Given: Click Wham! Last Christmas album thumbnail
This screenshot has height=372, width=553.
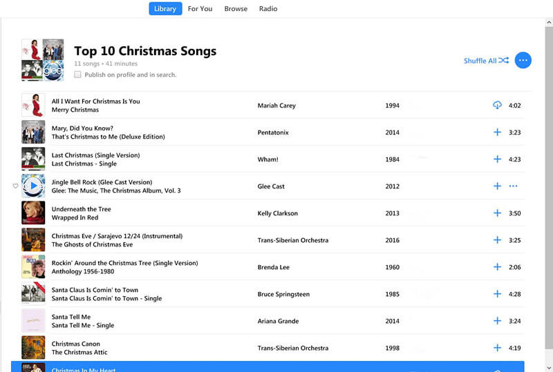Looking at the screenshot, I should 33,159.
